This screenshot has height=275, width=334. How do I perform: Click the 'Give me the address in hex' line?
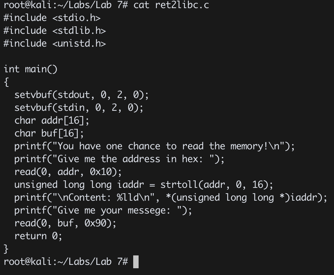coord(119,159)
